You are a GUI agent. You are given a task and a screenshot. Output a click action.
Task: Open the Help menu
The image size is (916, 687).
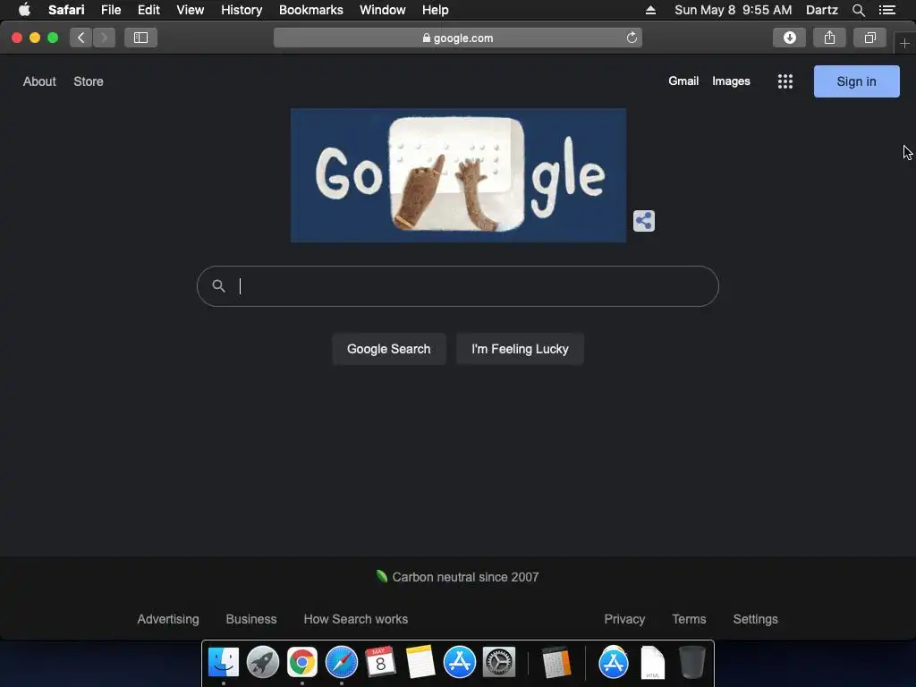(436, 10)
